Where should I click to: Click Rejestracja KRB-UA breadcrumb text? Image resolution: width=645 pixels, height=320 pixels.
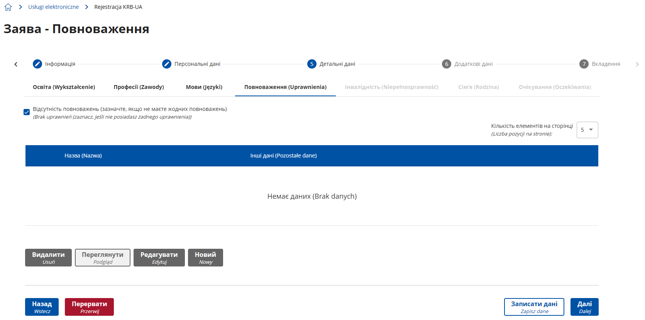(x=118, y=7)
